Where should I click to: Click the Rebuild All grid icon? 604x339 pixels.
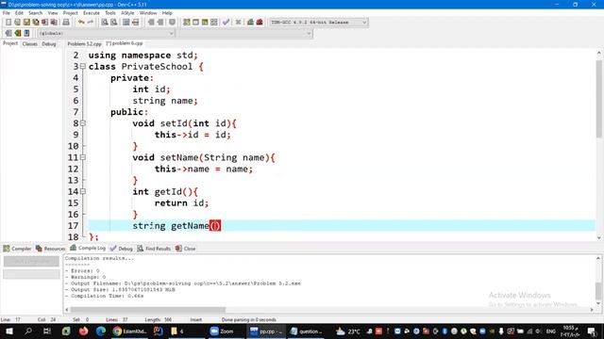[x=214, y=23]
